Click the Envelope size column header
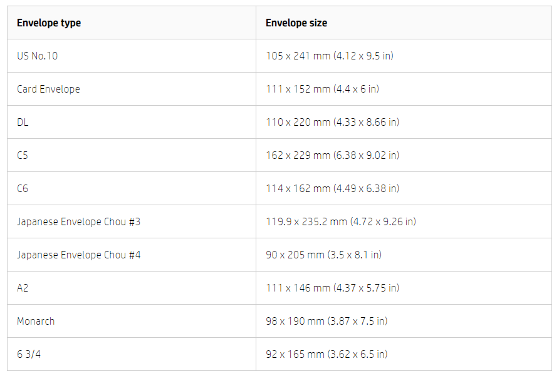The image size is (559, 381). click(296, 23)
